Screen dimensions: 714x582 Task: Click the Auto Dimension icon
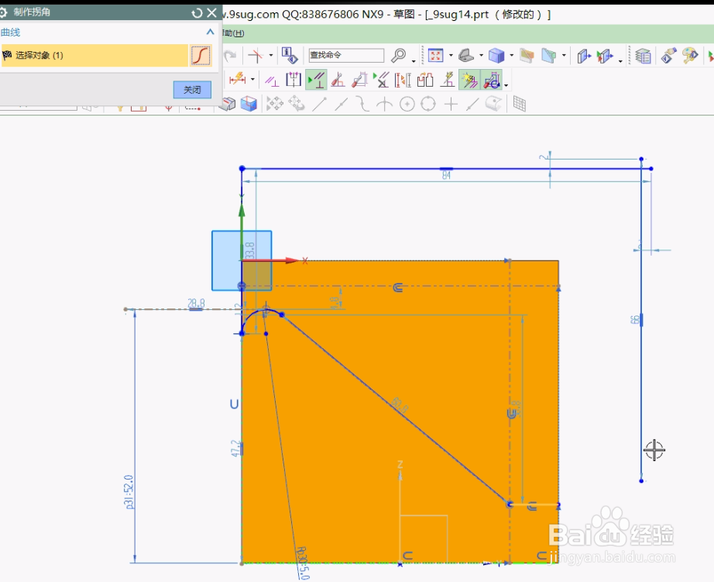(x=359, y=80)
